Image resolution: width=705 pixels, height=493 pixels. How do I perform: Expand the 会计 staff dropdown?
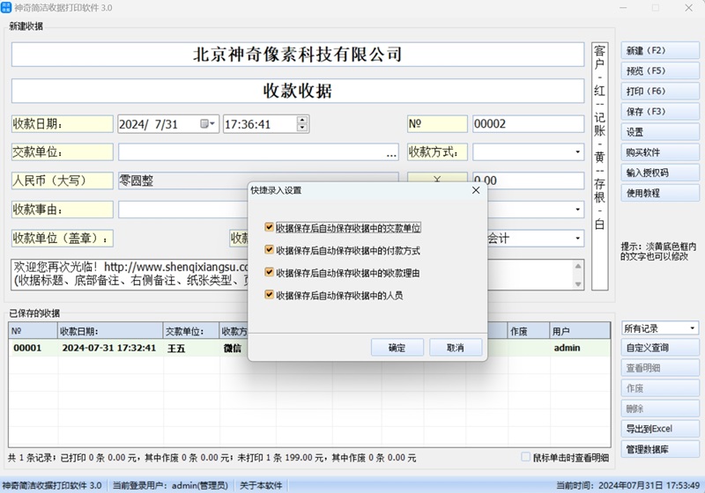click(x=577, y=239)
